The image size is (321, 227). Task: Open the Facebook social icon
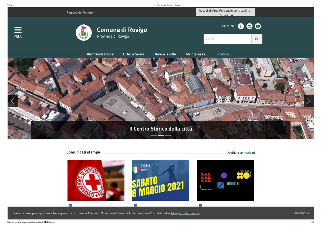coord(241,26)
